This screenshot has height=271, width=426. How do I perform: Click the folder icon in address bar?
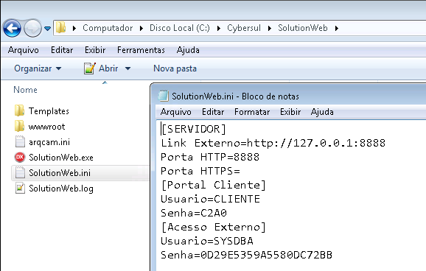[61, 28]
